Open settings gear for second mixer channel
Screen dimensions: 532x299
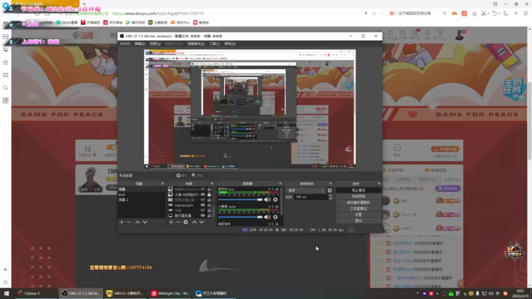point(275,217)
